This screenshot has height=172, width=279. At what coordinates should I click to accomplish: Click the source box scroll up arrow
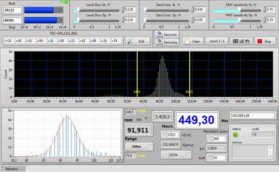click(271, 147)
